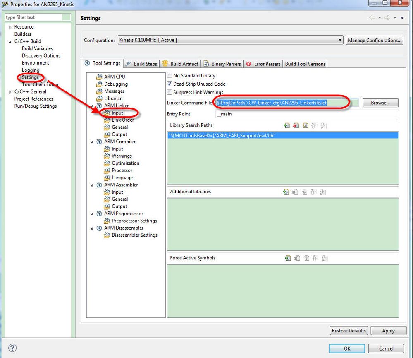Image resolution: width=413 pixels, height=358 pixels.
Task: Edit selected Library Search Path entry
Action: click(305, 125)
